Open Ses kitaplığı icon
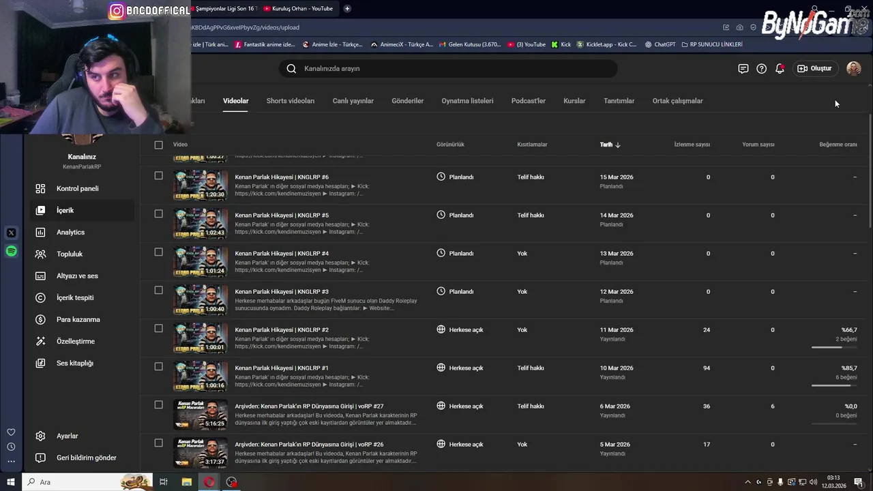Viewport: 873px width, 491px height. (x=40, y=363)
